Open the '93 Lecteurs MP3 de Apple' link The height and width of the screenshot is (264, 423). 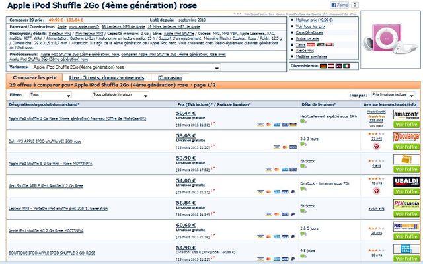click(x=124, y=27)
